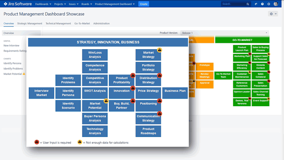Switch to Administration tab
The image size is (284, 160).
101,24
